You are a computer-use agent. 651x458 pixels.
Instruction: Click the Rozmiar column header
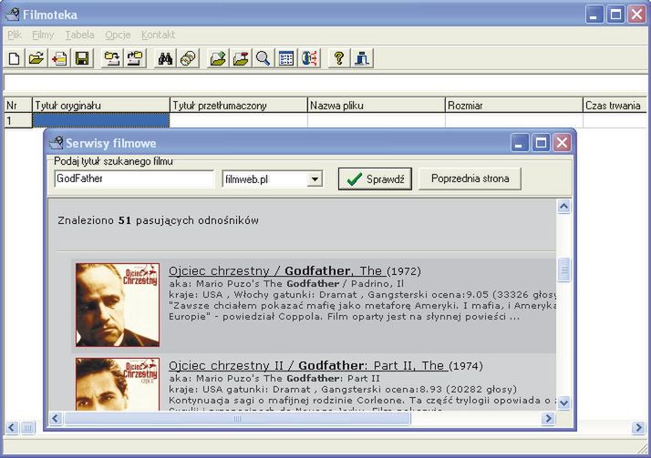click(514, 106)
